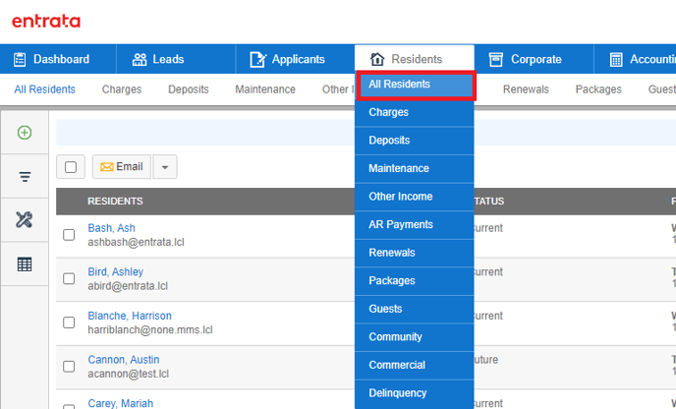This screenshot has width=676, height=409.
Task: Open the Bash, Ash resident link
Action: 111,228
